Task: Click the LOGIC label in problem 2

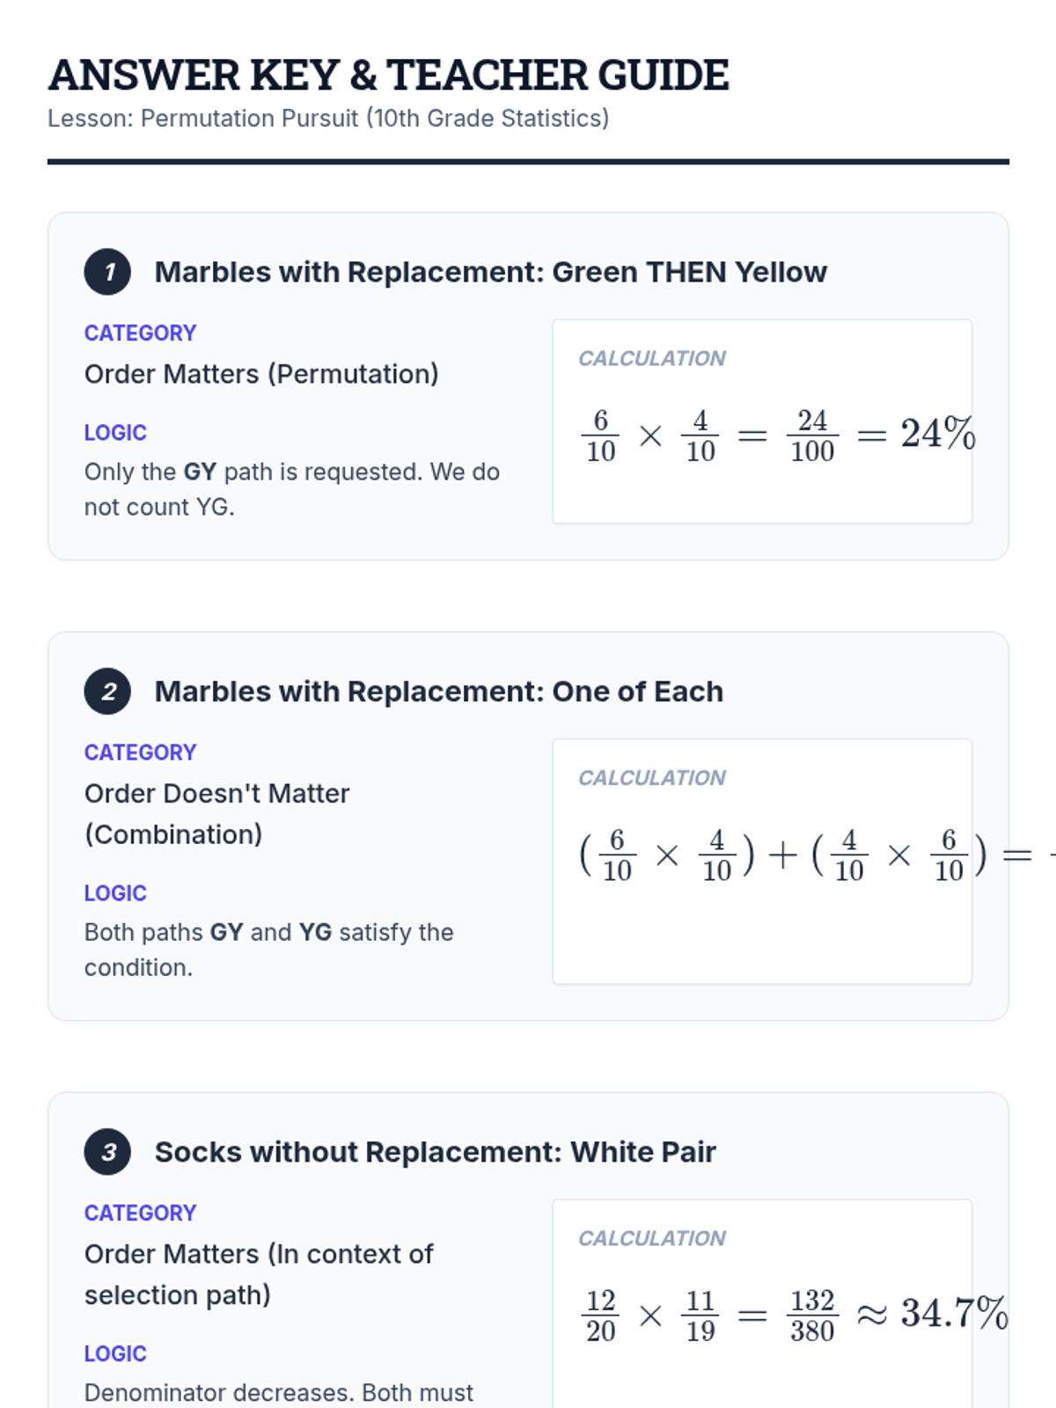Action: 115,893
